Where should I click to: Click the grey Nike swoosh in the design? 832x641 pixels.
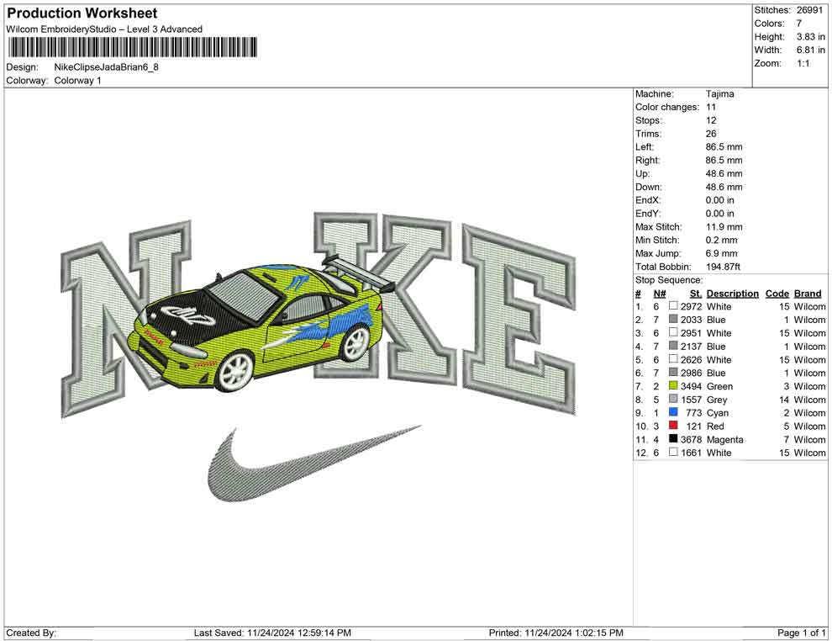[x=313, y=464]
